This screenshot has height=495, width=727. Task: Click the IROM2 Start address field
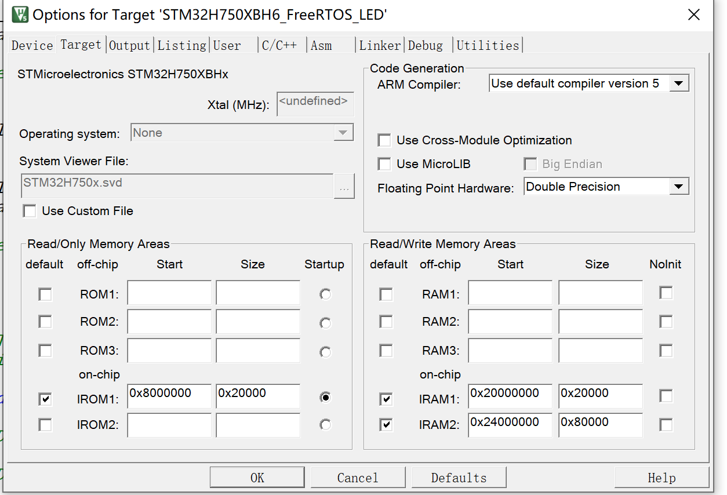pyautogui.click(x=169, y=425)
